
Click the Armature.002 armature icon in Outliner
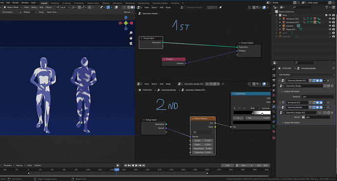pyautogui.click(x=284, y=19)
